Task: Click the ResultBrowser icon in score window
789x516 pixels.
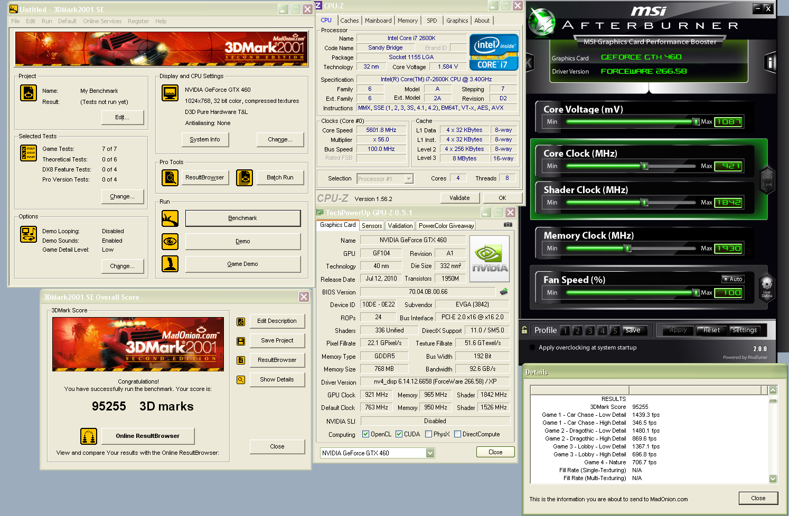Action: click(241, 360)
